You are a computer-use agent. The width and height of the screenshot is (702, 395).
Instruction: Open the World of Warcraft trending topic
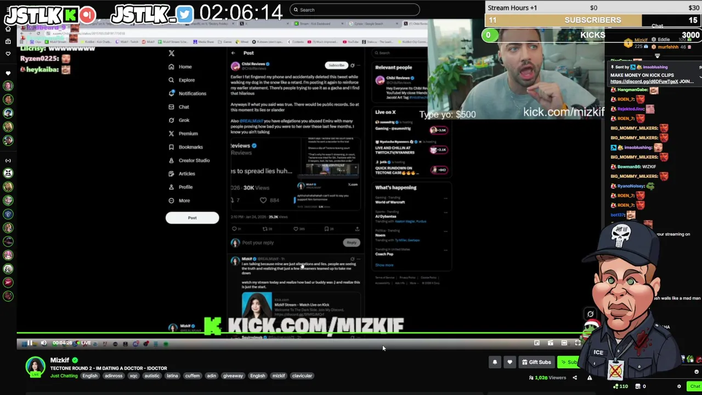[411, 200]
